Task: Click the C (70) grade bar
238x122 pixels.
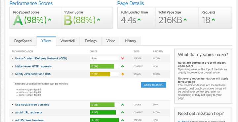Action: click(104, 74)
